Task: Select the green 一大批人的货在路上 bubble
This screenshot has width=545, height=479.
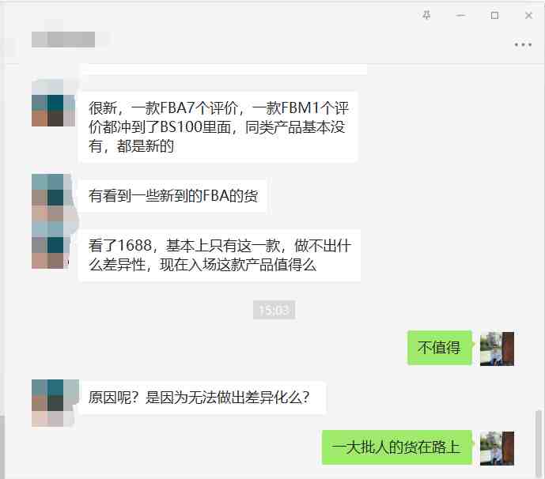Action: point(396,447)
